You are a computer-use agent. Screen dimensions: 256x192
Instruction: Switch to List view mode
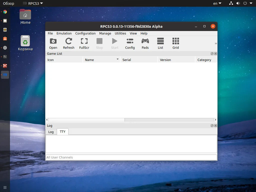(160, 43)
